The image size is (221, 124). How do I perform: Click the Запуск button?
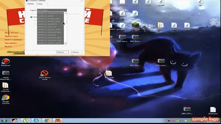pyautogui.click(x=63, y=52)
